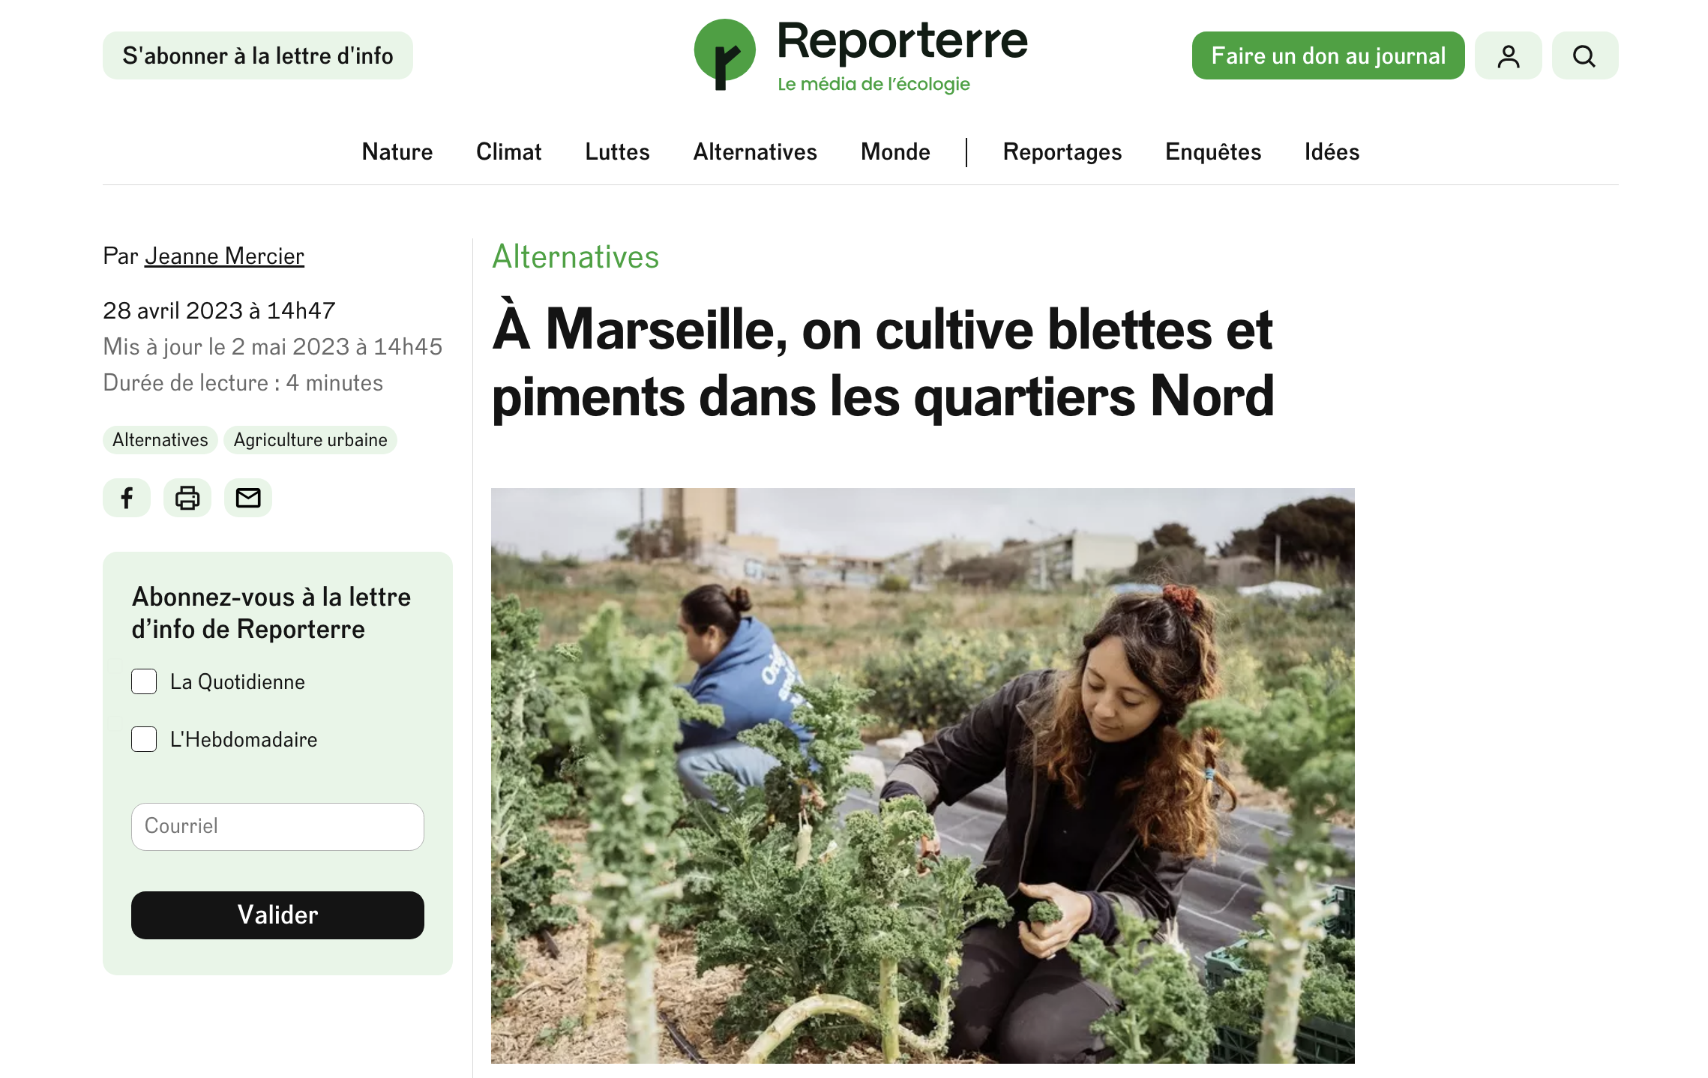
Task: Open the Luttes section
Action: (617, 152)
